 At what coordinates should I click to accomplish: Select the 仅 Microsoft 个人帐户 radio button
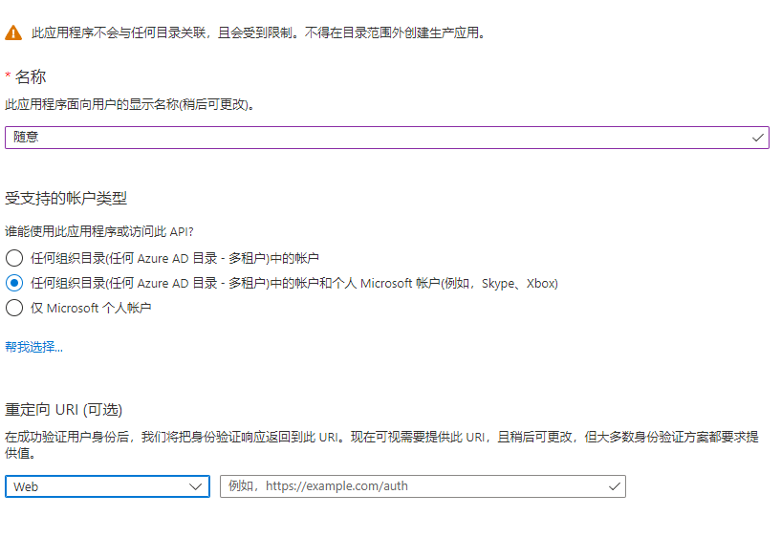click(x=13, y=308)
